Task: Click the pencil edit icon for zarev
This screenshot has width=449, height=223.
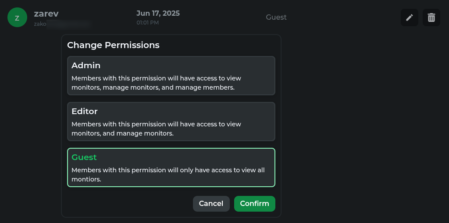Action: (410, 17)
